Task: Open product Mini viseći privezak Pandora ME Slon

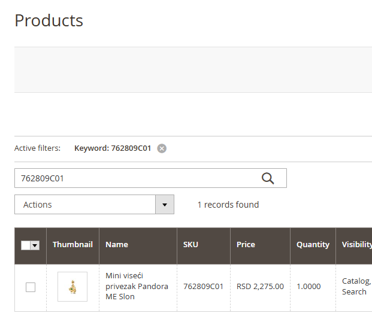Action: pyautogui.click(x=137, y=286)
